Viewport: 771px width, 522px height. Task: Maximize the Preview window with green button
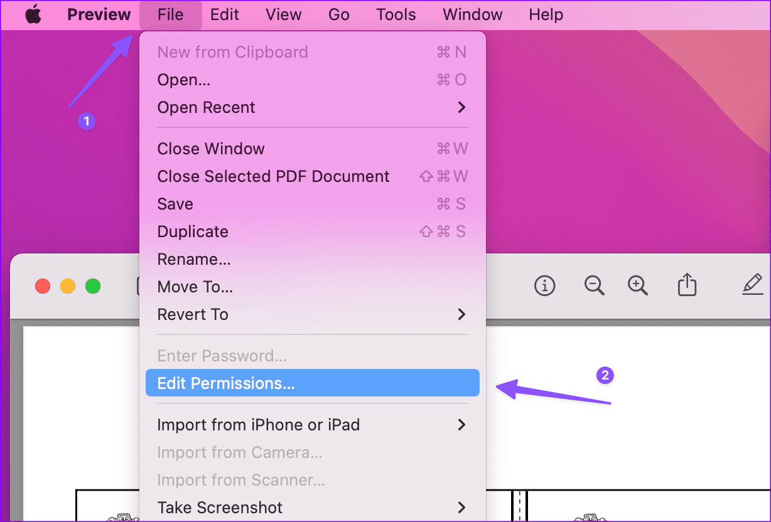(93, 287)
